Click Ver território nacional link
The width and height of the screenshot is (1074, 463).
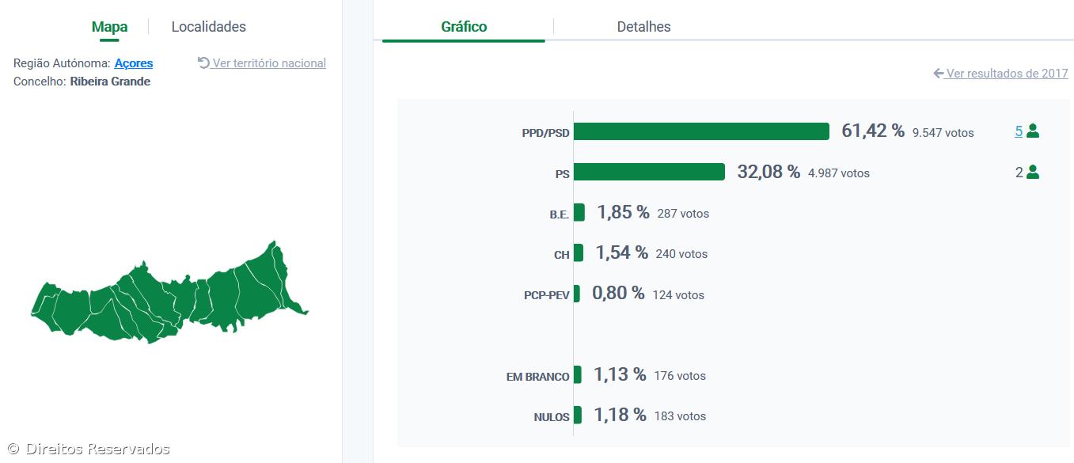tap(269, 63)
